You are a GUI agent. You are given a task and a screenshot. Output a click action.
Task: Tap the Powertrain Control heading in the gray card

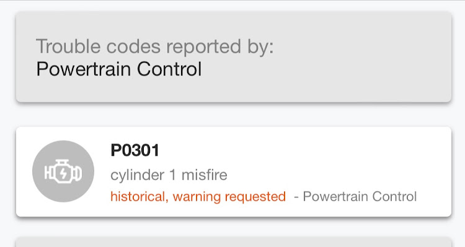coord(119,69)
